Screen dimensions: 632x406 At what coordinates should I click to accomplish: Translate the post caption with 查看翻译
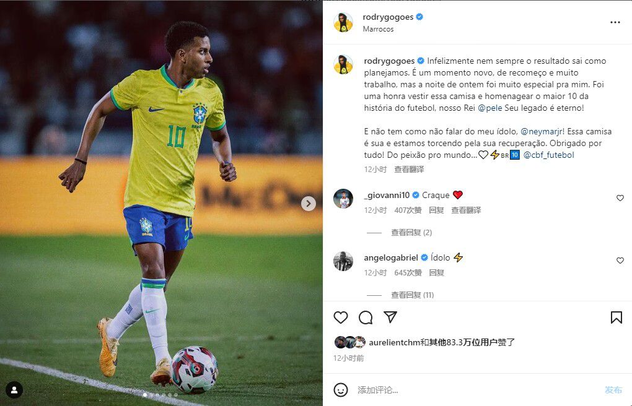[409, 169]
